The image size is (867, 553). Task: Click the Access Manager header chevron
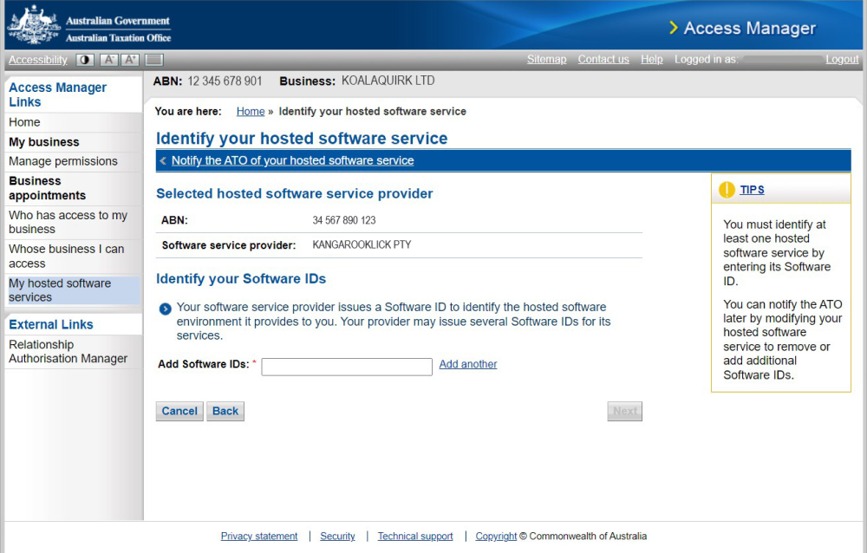tap(674, 28)
